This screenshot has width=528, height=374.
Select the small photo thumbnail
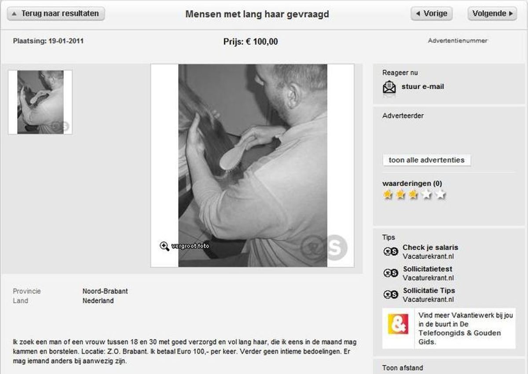[40, 102]
